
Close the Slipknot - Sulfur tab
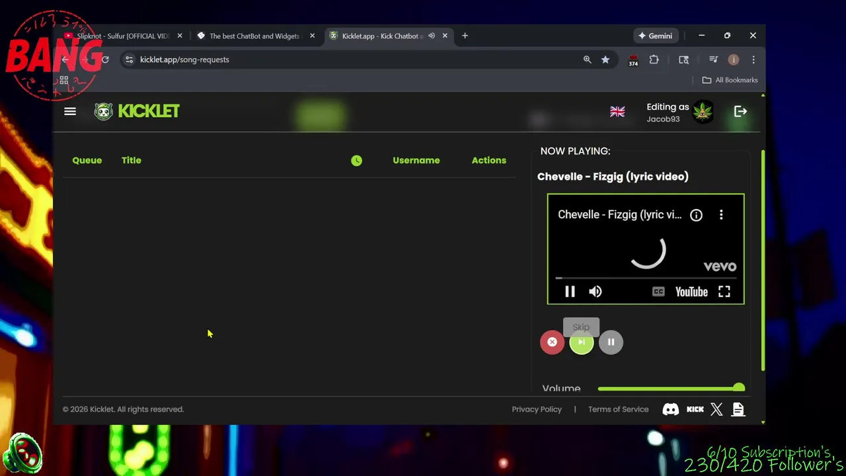(x=180, y=36)
